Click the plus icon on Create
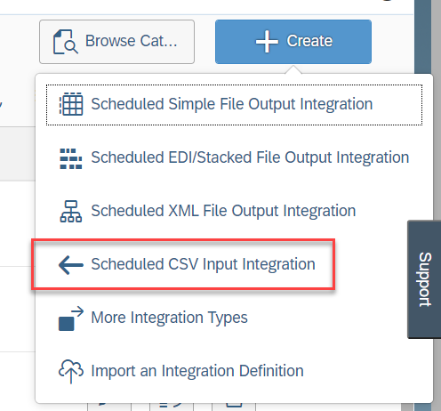441x411 pixels. [267, 42]
